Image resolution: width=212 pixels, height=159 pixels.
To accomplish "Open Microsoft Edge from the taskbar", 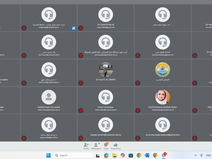I will (107, 155).
